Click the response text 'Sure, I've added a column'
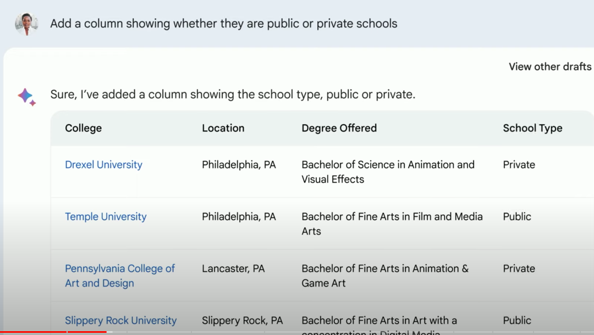The image size is (594, 335). coord(233,94)
